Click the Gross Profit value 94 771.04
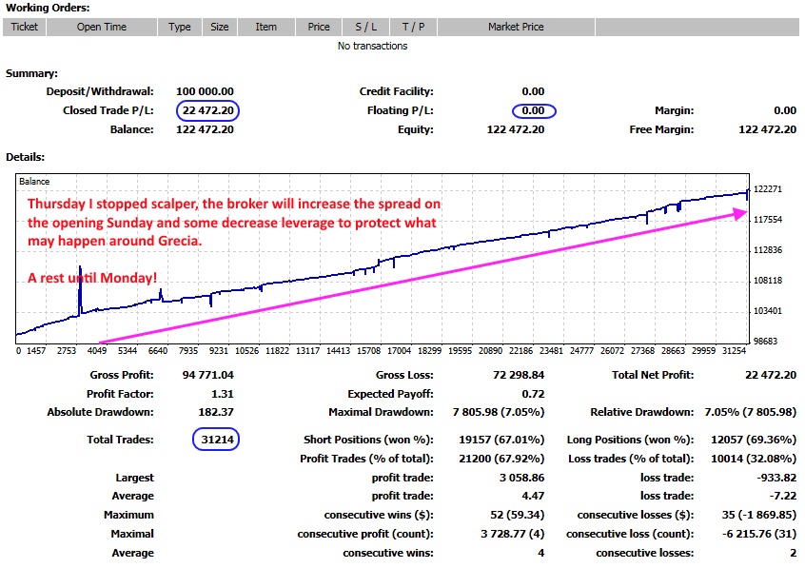805x568 pixels. (x=208, y=375)
